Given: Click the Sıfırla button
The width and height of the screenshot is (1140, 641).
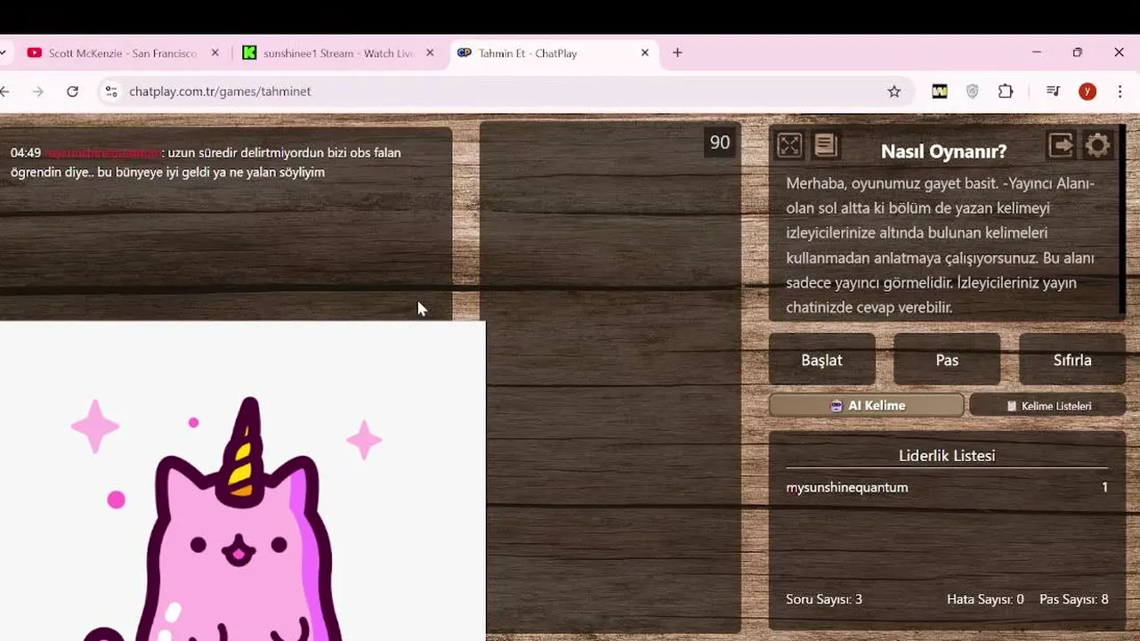Looking at the screenshot, I should (x=1072, y=360).
